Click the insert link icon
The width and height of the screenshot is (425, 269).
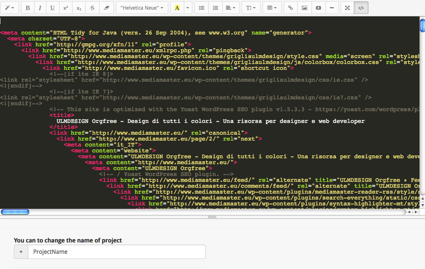290,8
